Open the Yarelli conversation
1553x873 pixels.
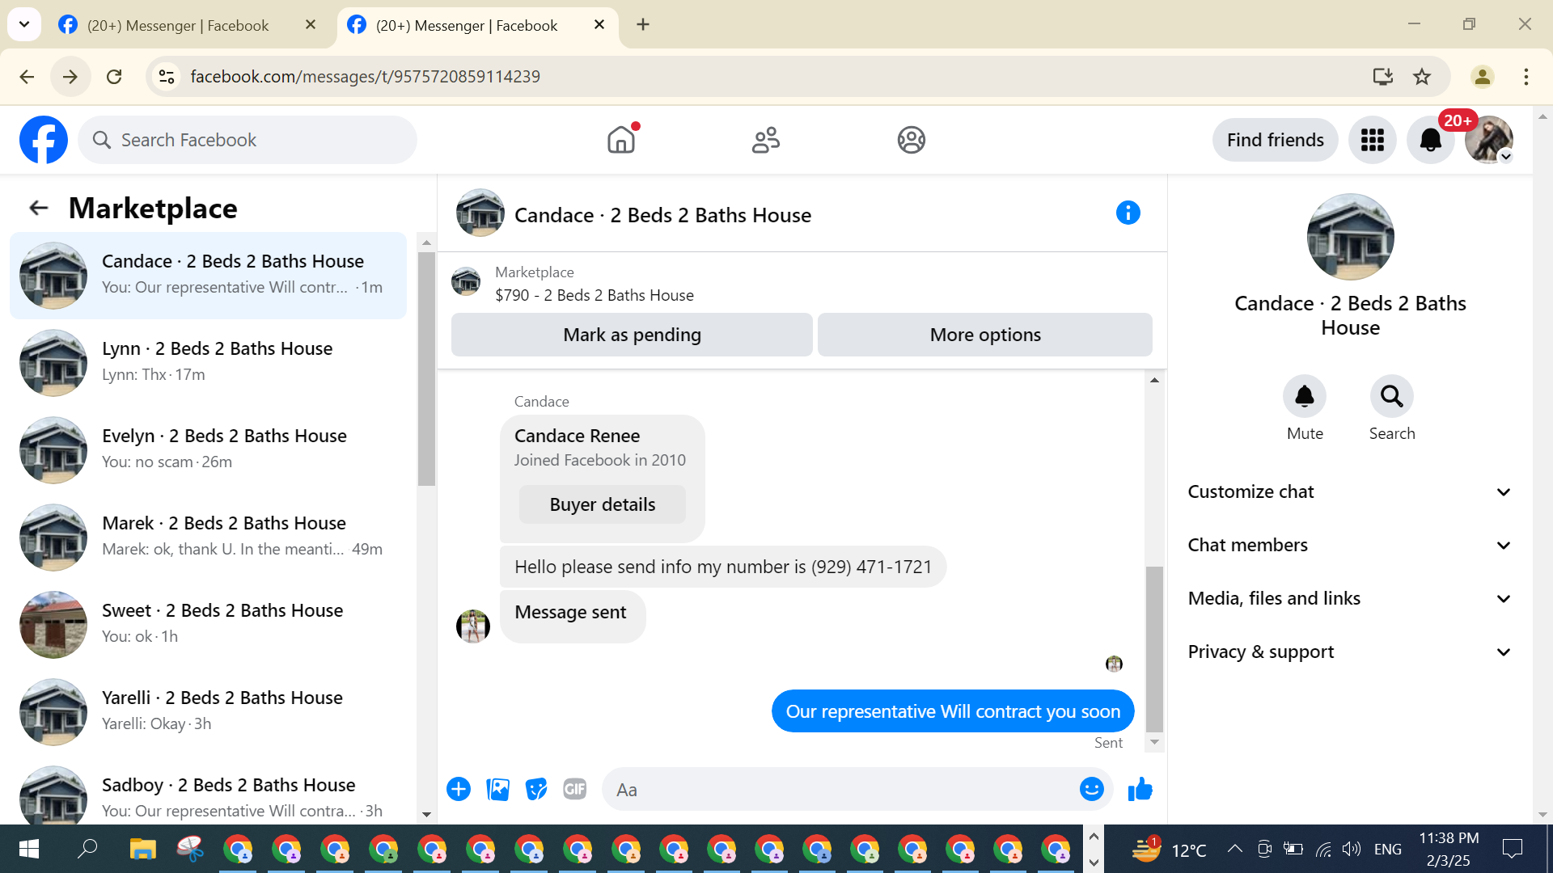[209, 711]
